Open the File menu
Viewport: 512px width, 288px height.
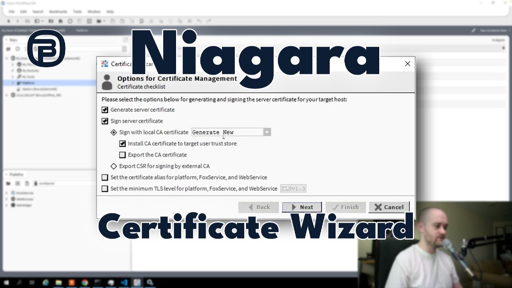click(12, 12)
